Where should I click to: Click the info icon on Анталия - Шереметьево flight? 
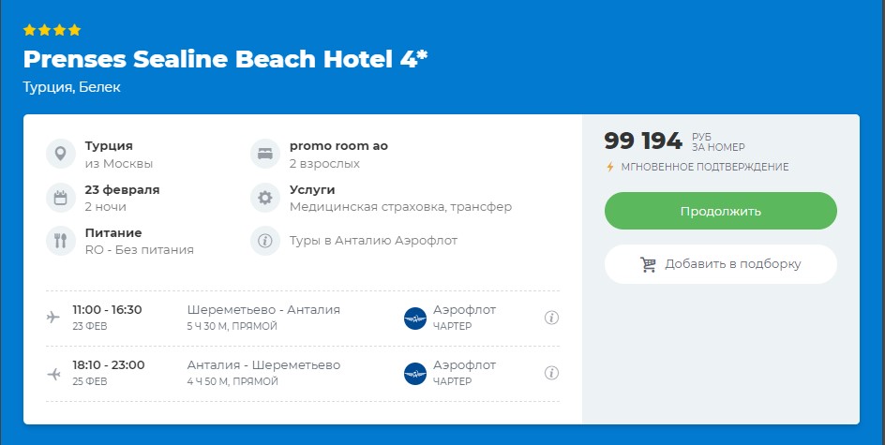[551, 373]
